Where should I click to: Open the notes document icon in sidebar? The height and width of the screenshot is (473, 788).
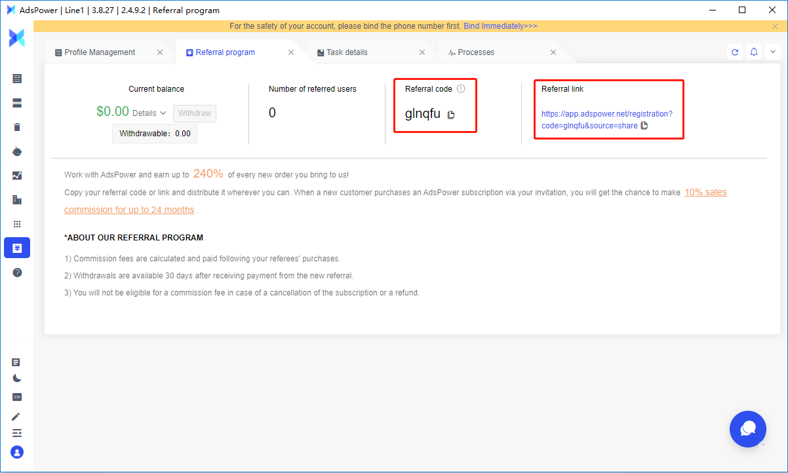tap(16, 362)
